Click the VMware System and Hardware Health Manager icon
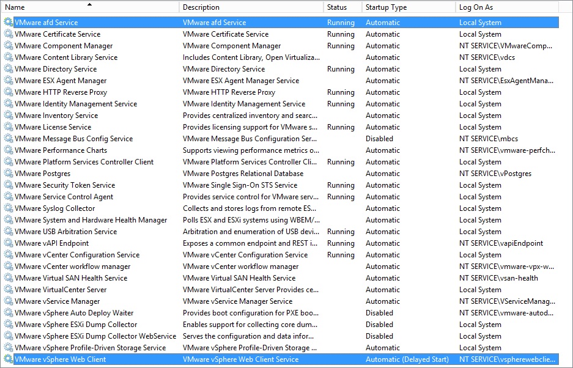This screenshot has height=368, width=573. click(9, 220)
